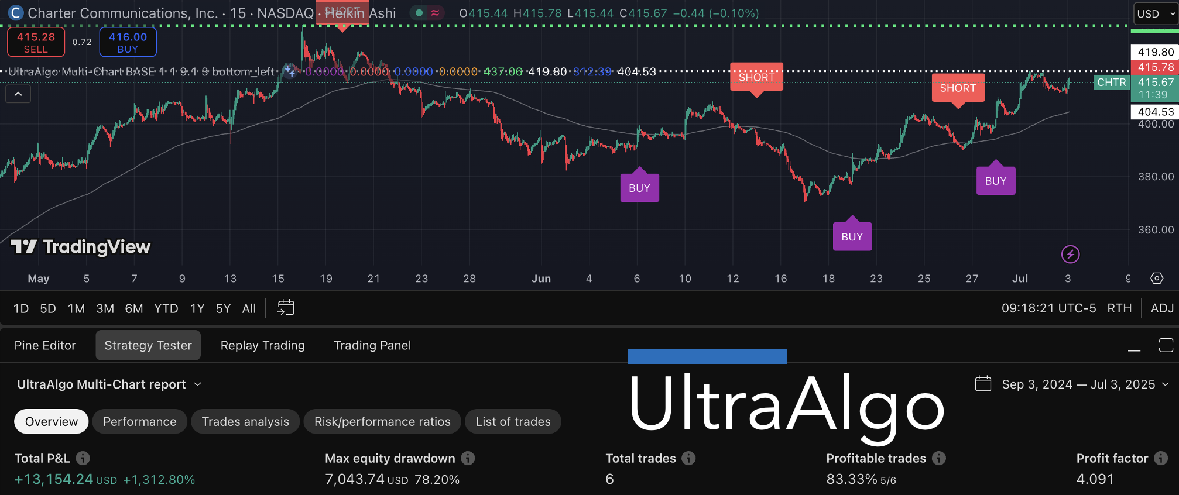Image resolution: width=1179 pixels, height=495 pixels.
Task: Click the 7,043.74 USD drawdown value
Action: point(366,479)
